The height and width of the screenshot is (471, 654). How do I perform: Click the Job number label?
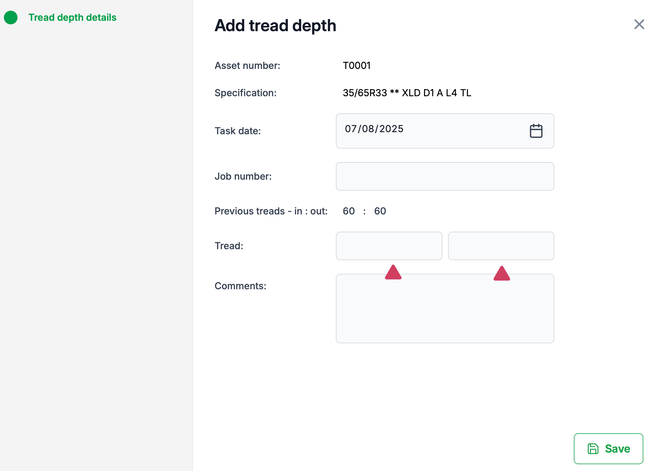(x=243, y=176)
